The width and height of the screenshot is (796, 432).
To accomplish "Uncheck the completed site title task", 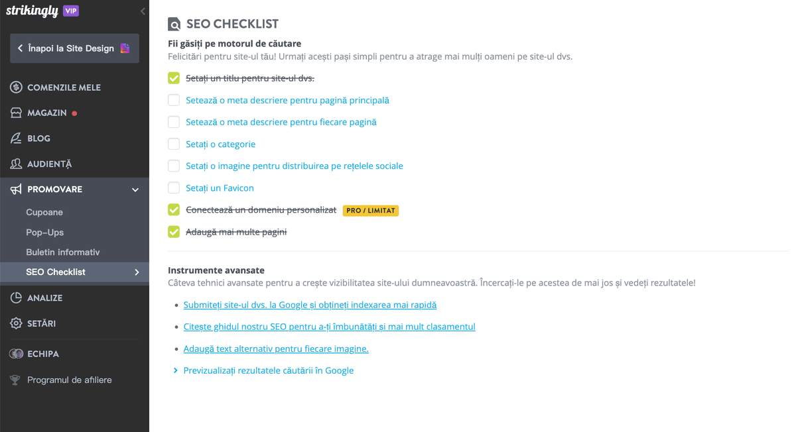I will [x=173, y=78].
